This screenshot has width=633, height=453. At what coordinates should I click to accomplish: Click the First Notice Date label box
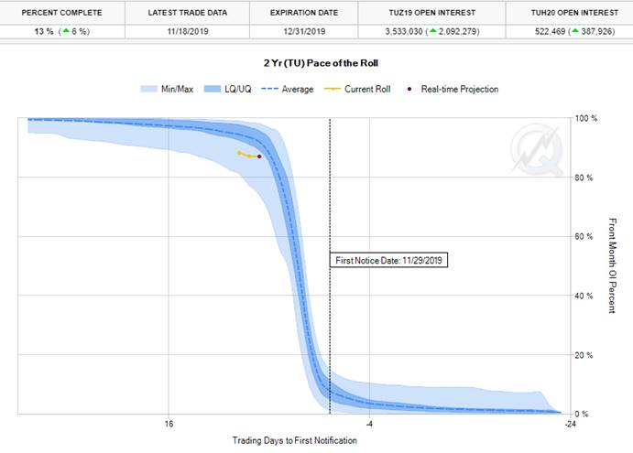[391, 261]
